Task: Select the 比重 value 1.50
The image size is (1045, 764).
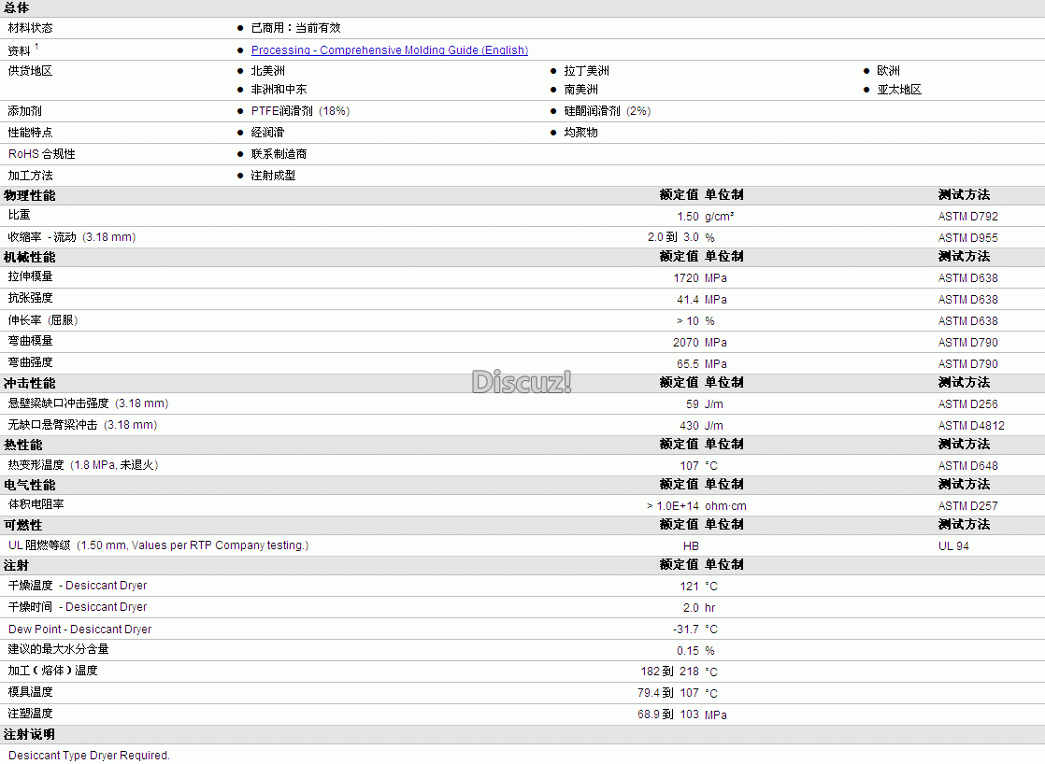Action: coord(688,217)
